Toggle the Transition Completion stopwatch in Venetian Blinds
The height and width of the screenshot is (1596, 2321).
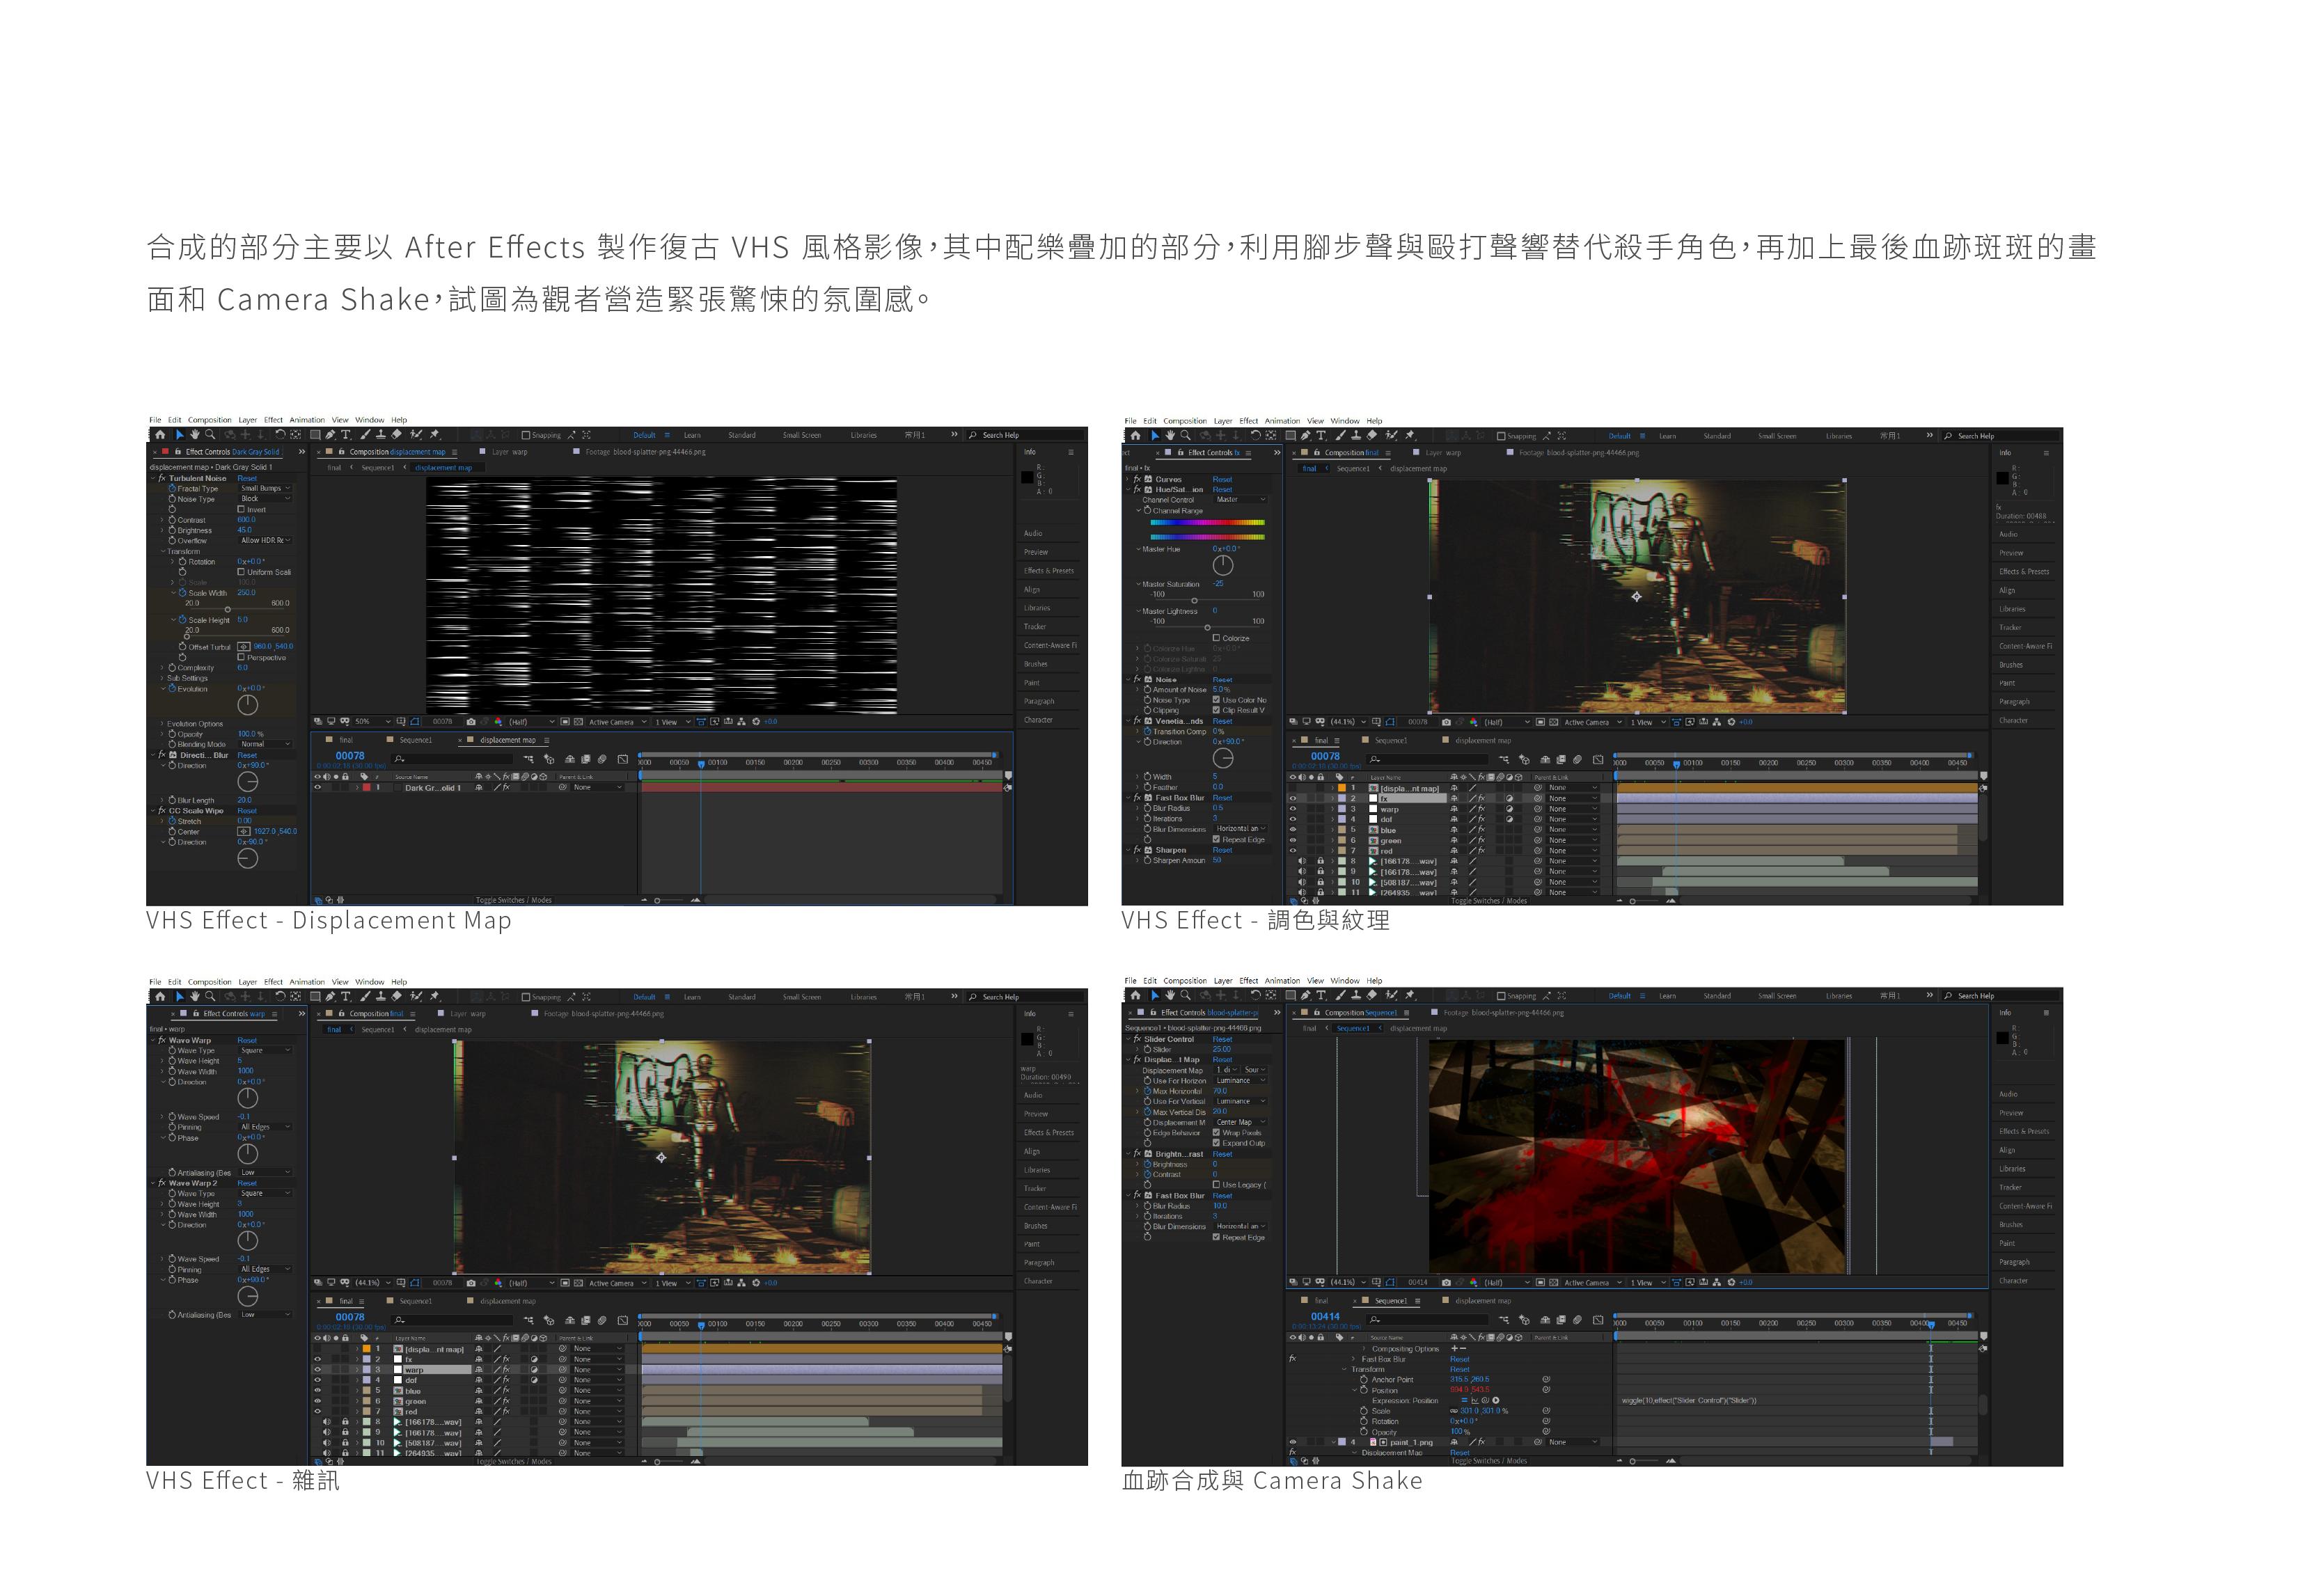tap(1147, 732)
